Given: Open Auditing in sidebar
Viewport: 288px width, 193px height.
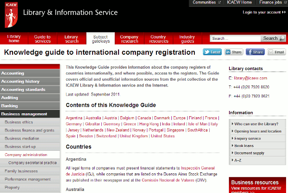Looking at the screenshot, I should [30, 97].
